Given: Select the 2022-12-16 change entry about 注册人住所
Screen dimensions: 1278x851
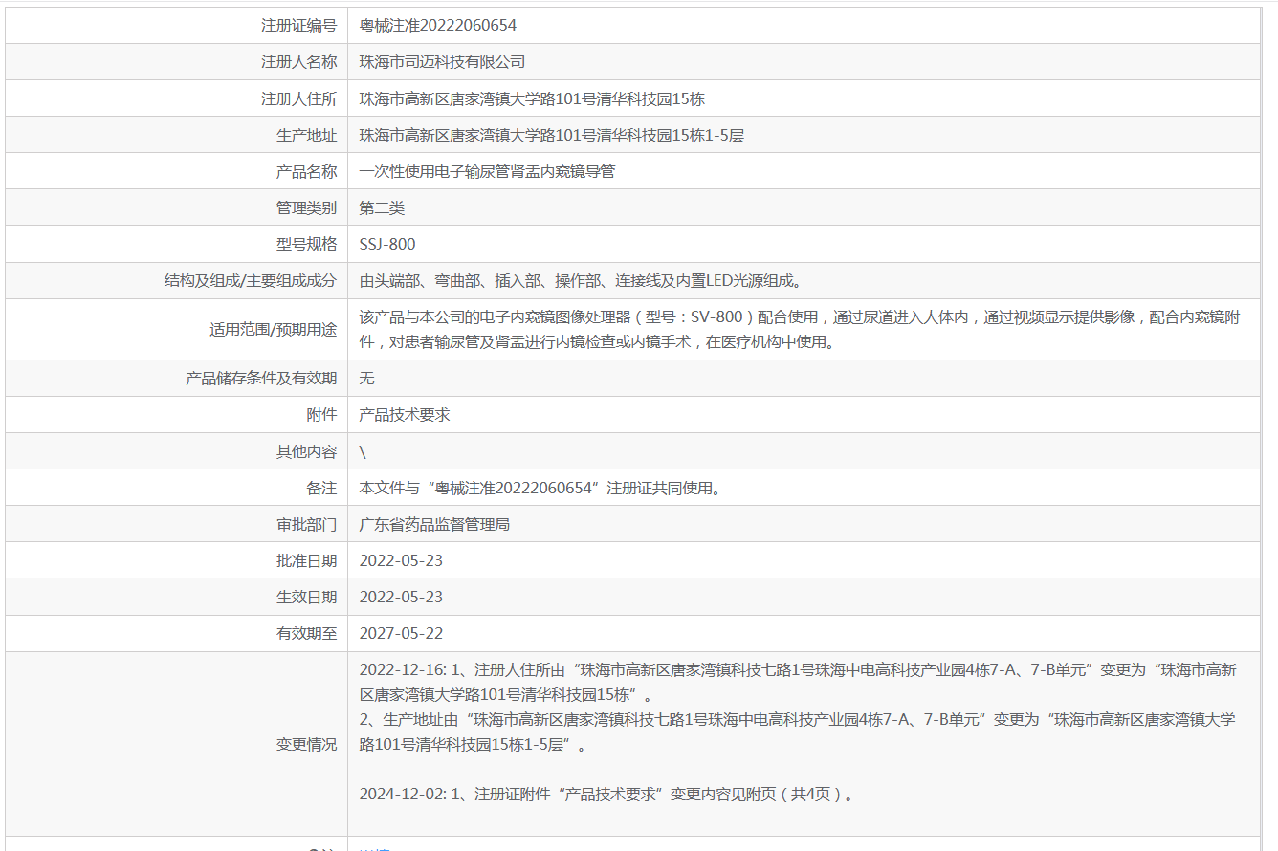Looking at the screenshot, I should point(798,682).
